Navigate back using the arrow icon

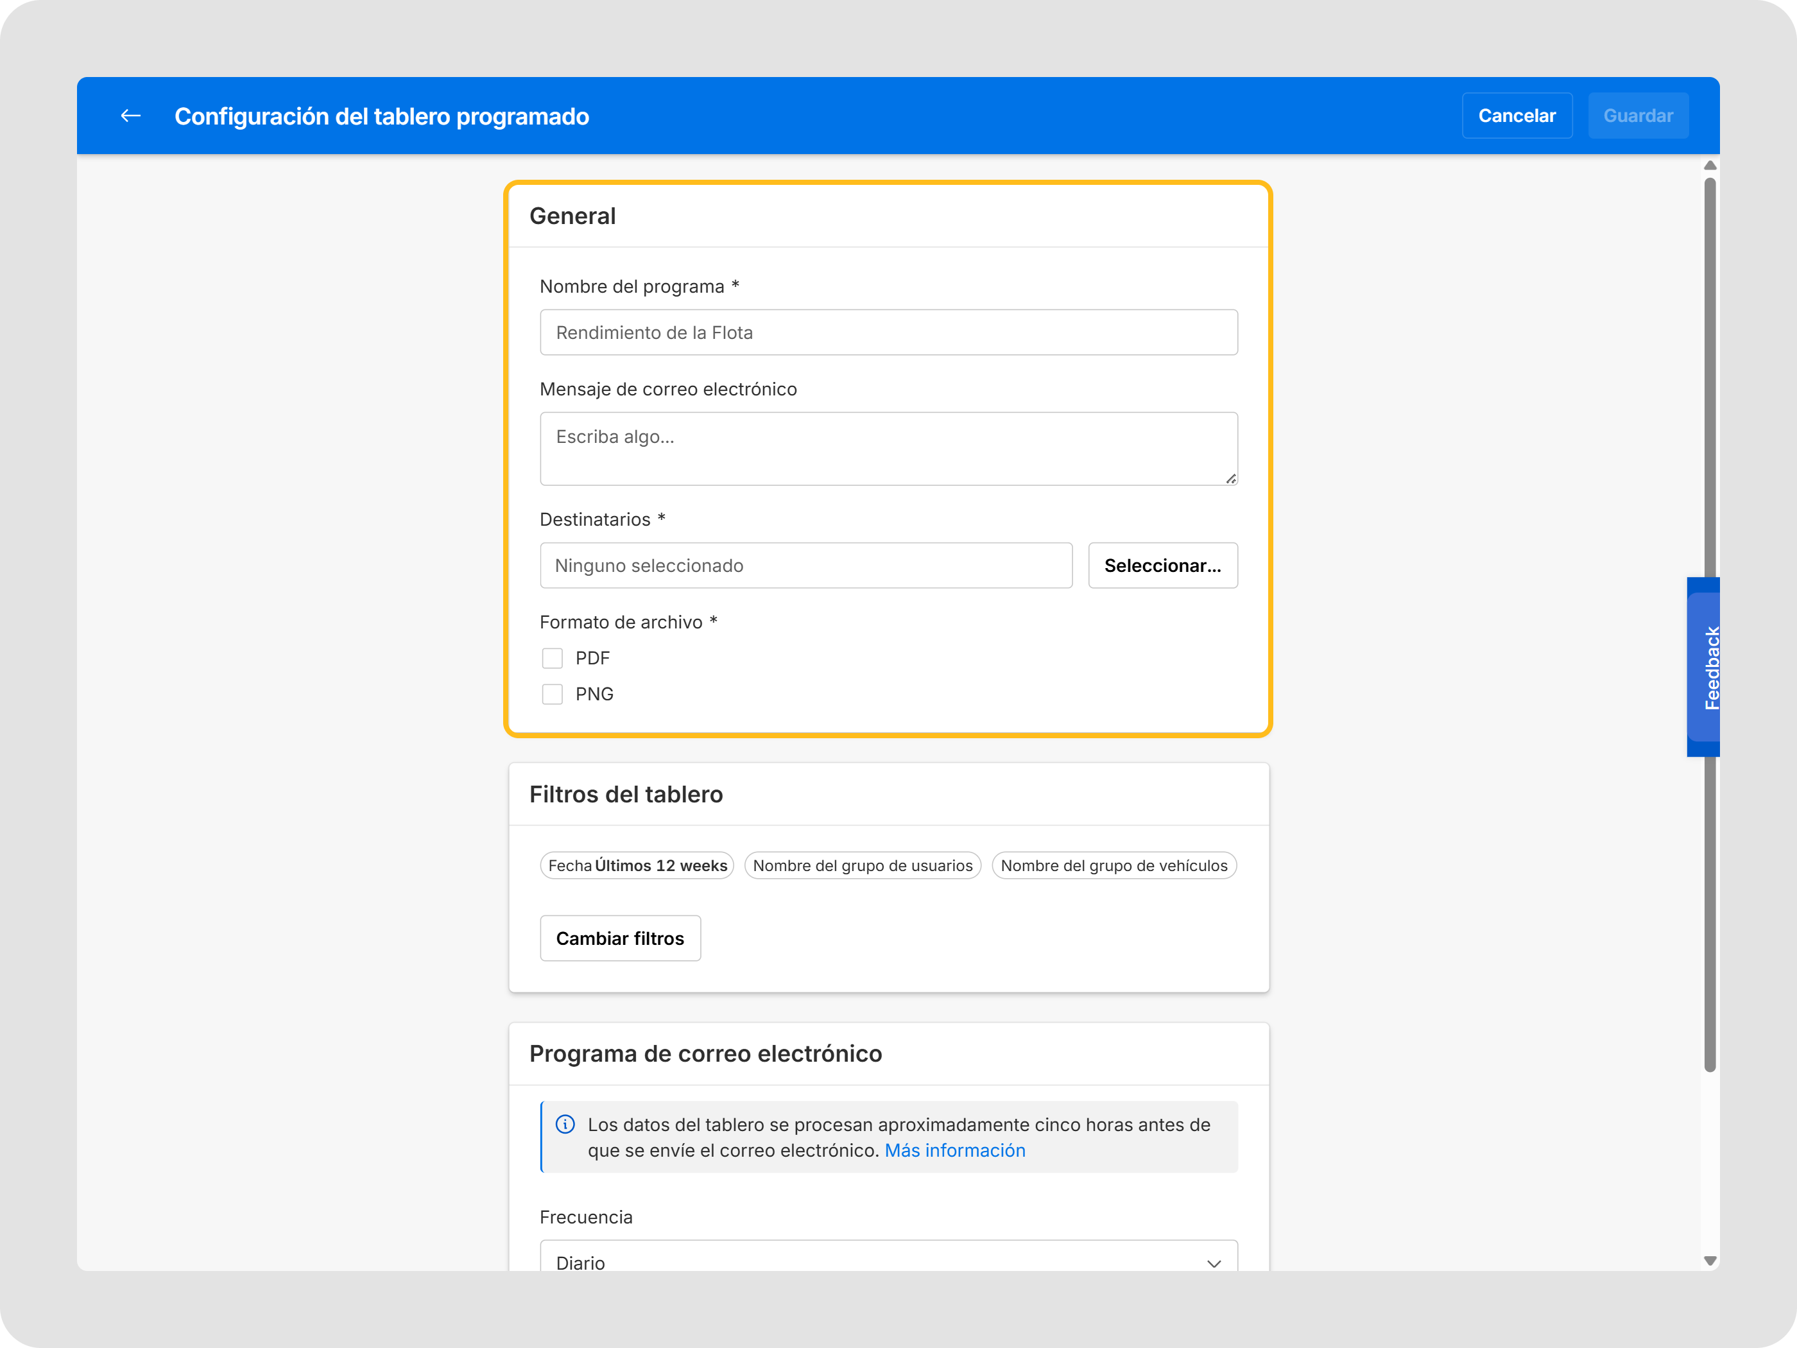click(130, 116)
